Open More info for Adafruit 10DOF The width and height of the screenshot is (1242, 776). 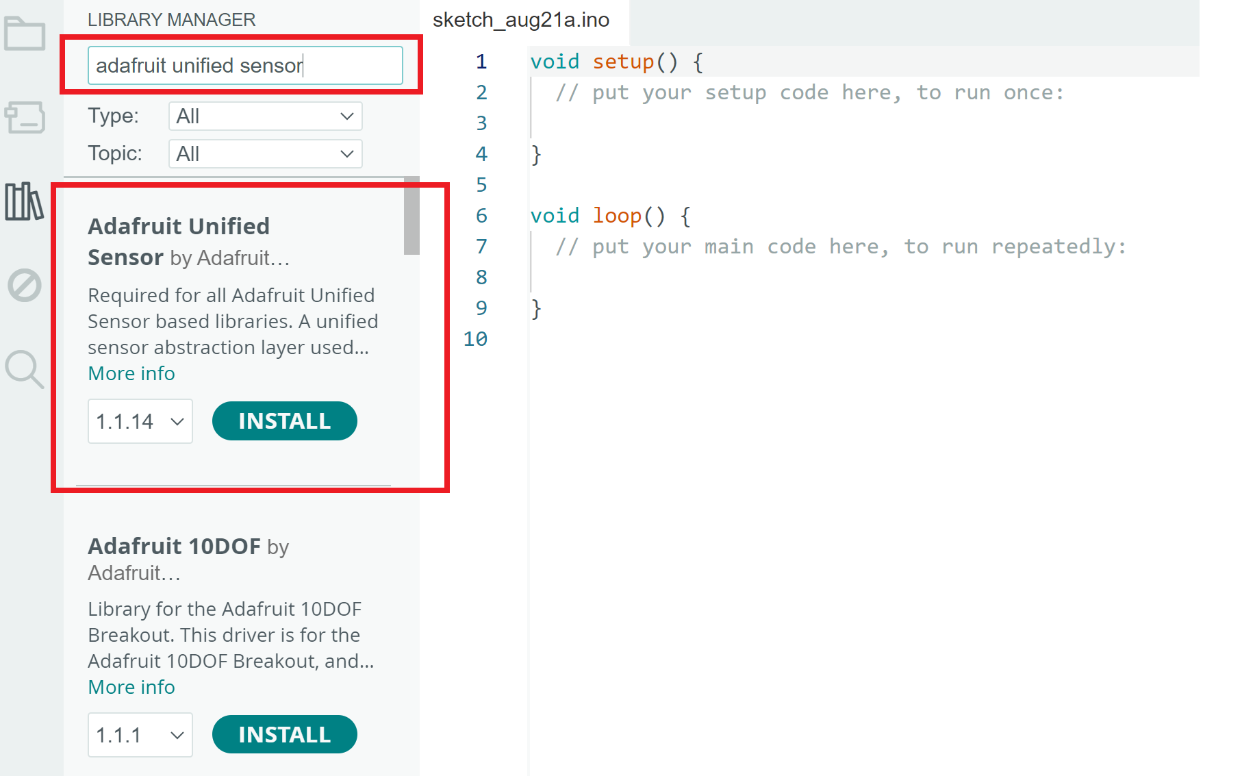(x=131, y=687)
